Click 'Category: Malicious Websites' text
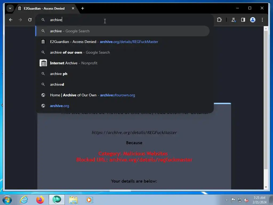 point(133,153)
